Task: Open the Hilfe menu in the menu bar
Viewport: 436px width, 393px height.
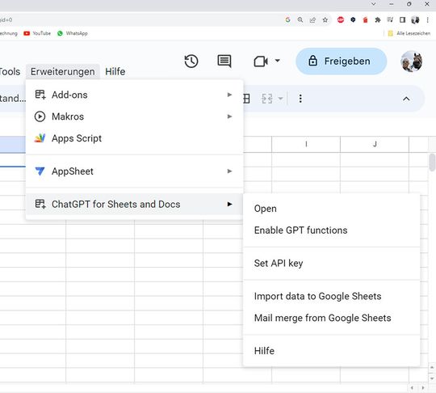Action: coord(115,72)
